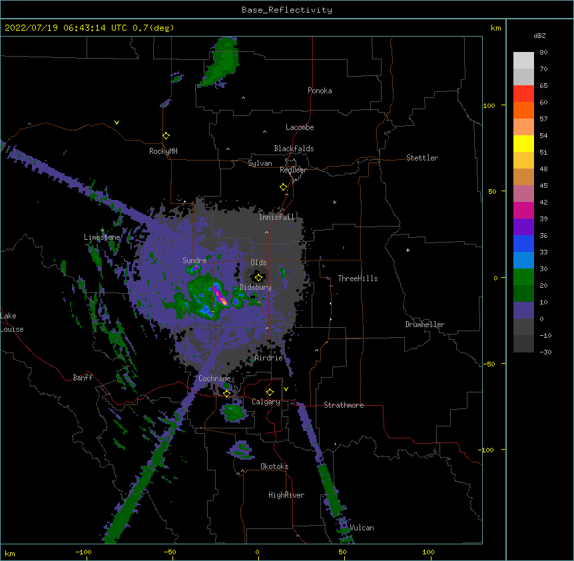This screenshot has width=574, height=561.
Task: Pick the green swatch between 30 and 20
Action: [x=523, y=277]
